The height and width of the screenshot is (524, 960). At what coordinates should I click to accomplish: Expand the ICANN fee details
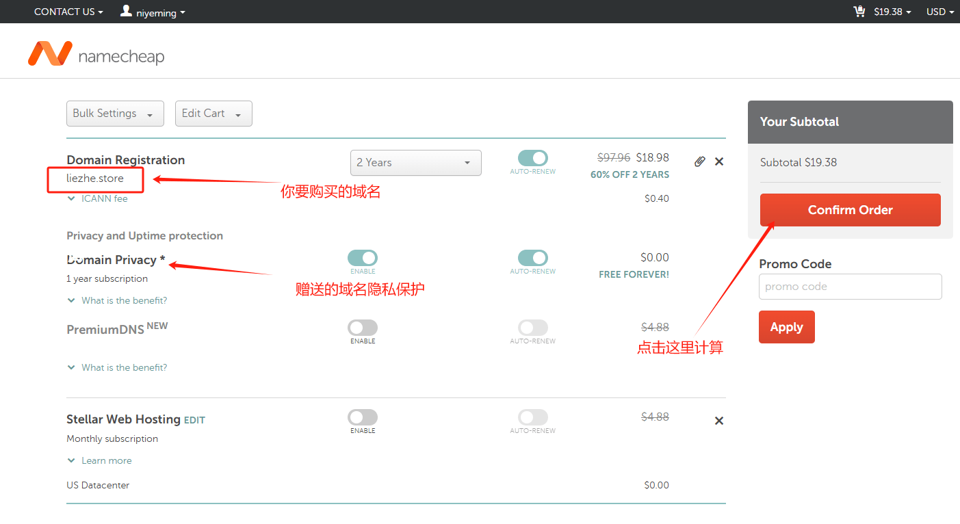coord(97,198)
